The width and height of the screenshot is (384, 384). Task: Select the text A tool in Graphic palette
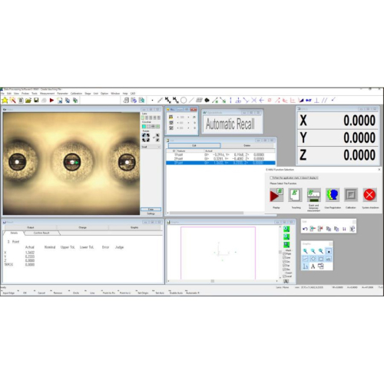point(313,266)
